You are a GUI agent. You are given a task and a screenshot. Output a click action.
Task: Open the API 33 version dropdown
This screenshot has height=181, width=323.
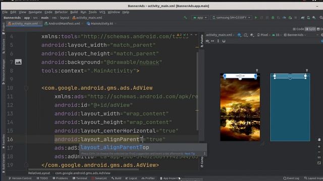pyautogui.click(x=277, y=35)
